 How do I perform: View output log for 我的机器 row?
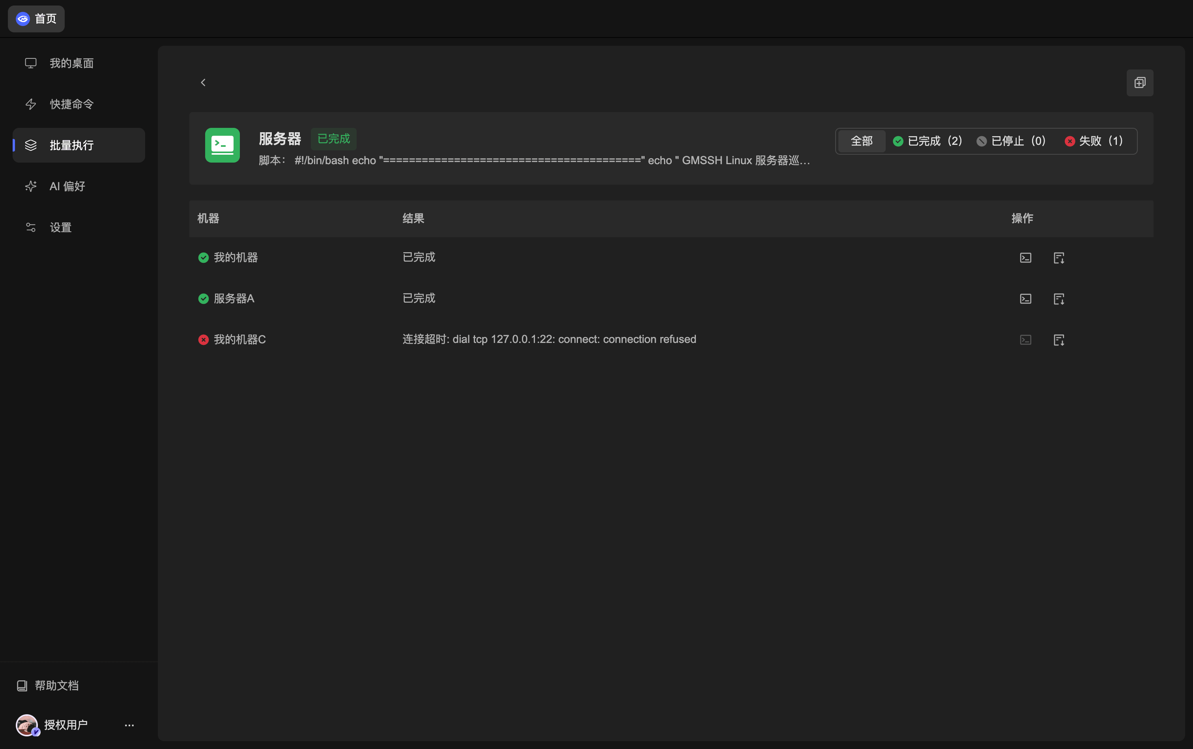pos(1059,258)
